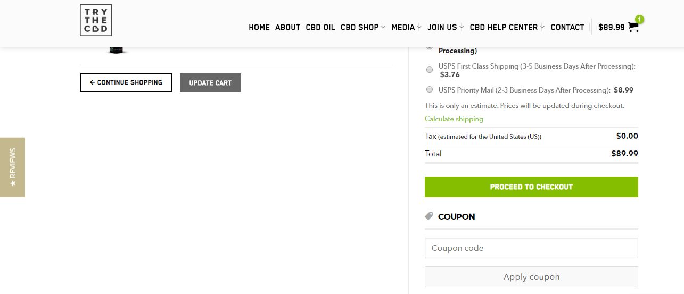Screen dimensions: 684x294
Task: Click the green cart item count badge
Action: (639, 19)
